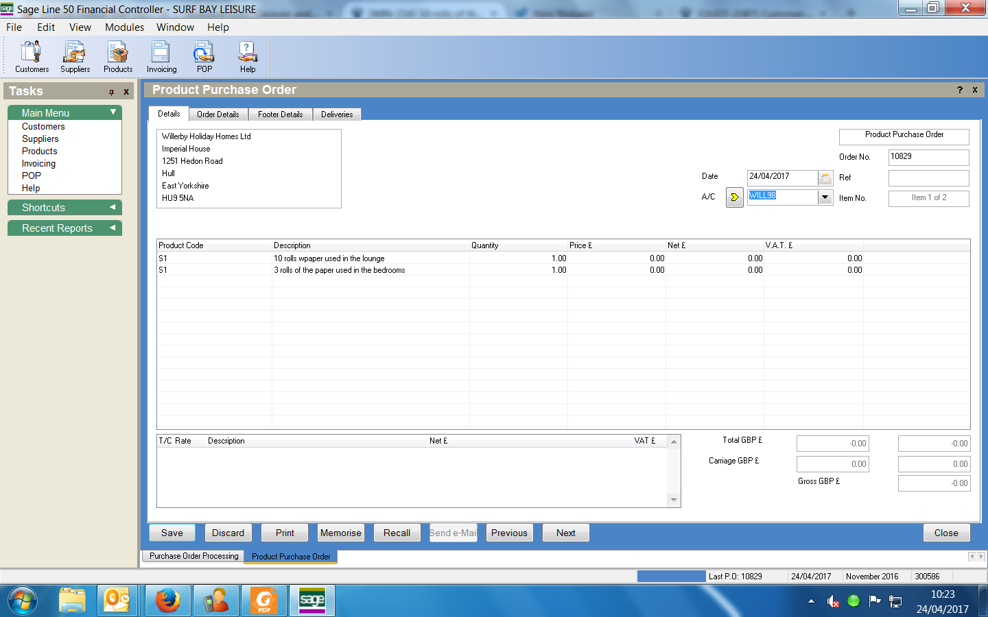The height and width of the screenshot is (617, 988).
Task: Open the date calendar picker icon
Action: pyautogui.click(x=825, y=178)
